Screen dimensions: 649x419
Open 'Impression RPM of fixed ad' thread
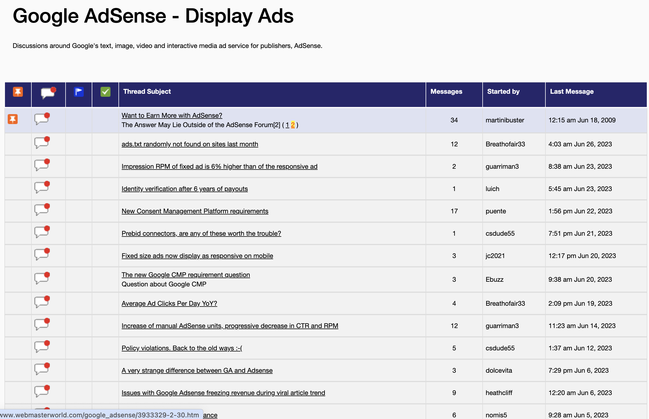tap(220, 166)
